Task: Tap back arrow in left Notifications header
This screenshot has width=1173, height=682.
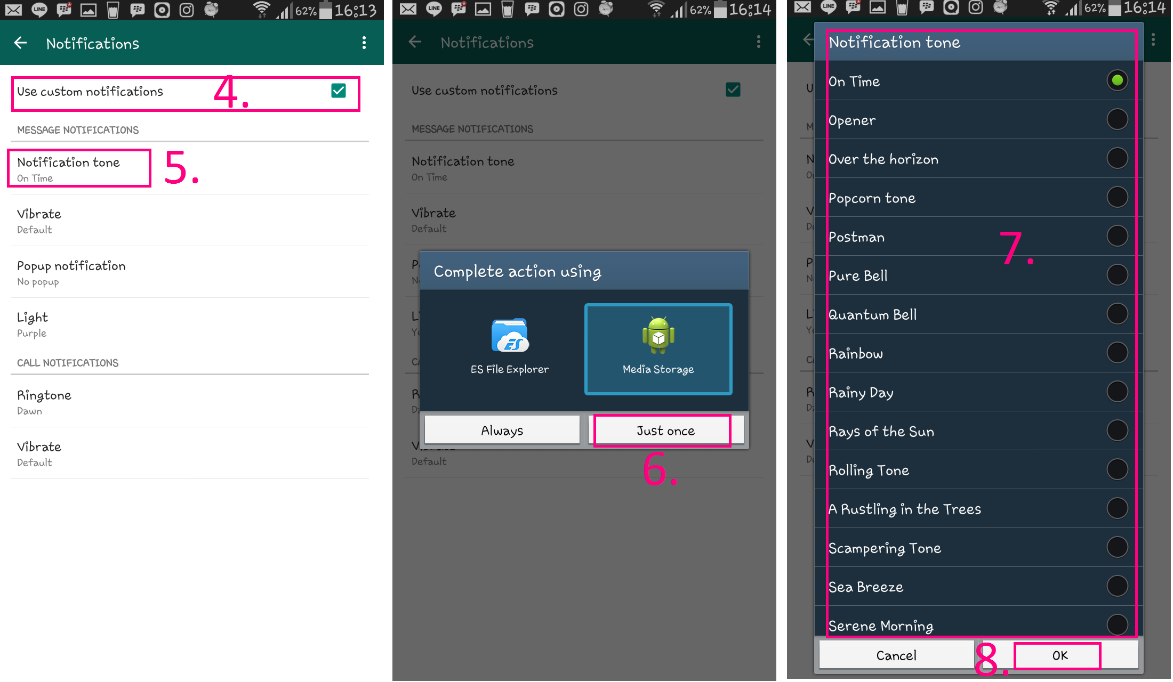Action: [x=21, y=43]
